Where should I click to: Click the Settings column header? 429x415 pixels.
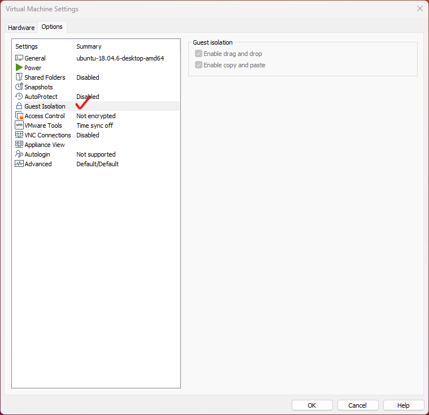(x=43, y=46)
